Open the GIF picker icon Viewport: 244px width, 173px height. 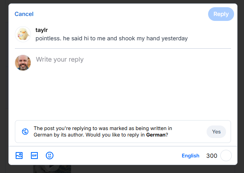[34, 156]
